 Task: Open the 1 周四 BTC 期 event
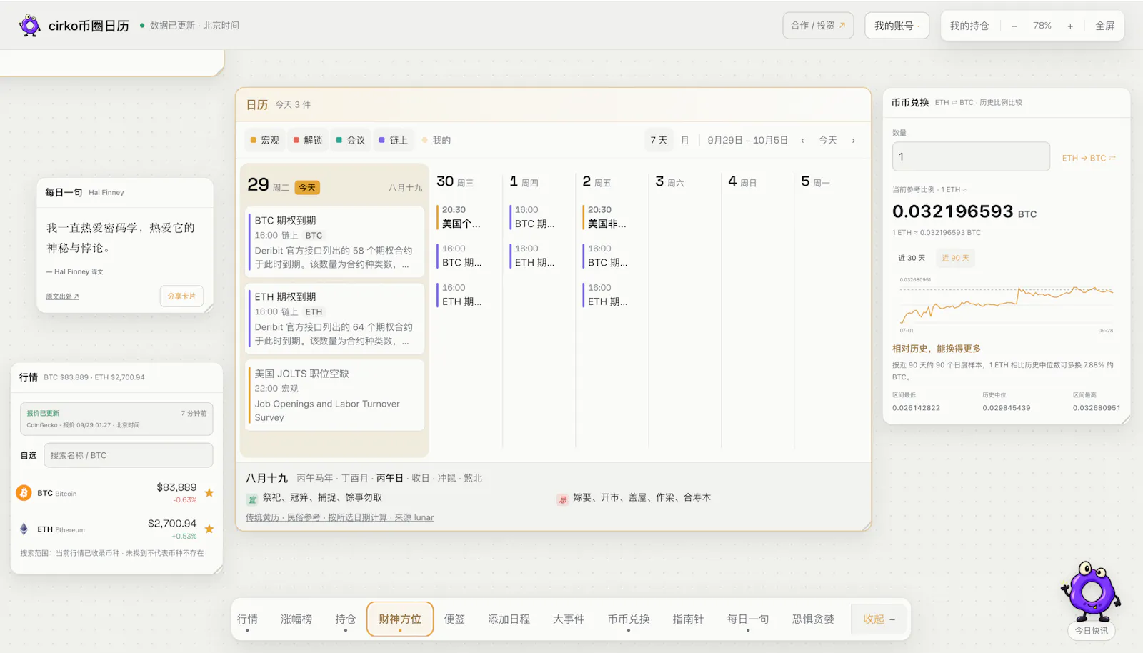[535, 217]
